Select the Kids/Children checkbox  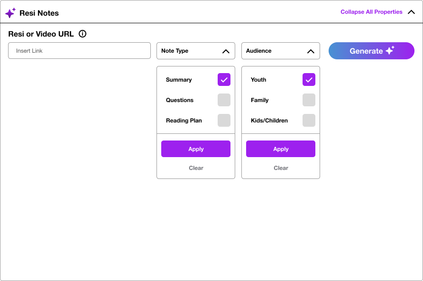pyautogui.click(x=309, y=121)
